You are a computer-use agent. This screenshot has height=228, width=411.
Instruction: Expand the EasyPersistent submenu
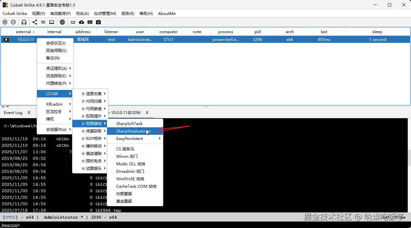click(x=135, y=139)
